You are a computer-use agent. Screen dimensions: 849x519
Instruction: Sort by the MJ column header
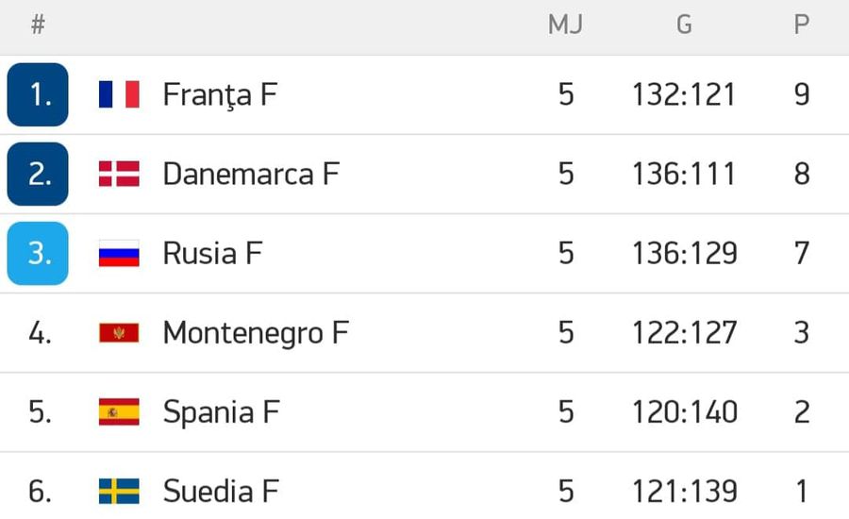pos(565,25)
